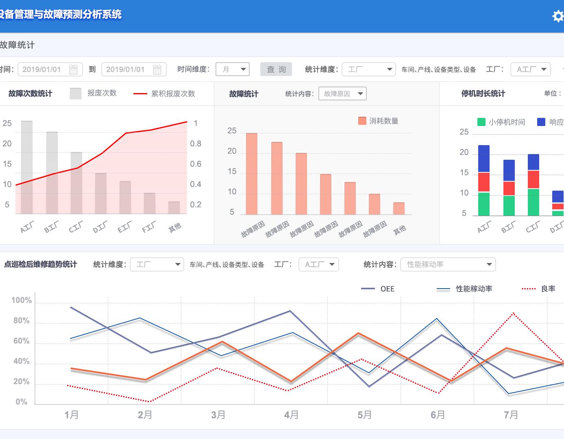The image size is (564, 439).
Task: Toggle 报废次数 legend swatch
Action: [76, 93]
